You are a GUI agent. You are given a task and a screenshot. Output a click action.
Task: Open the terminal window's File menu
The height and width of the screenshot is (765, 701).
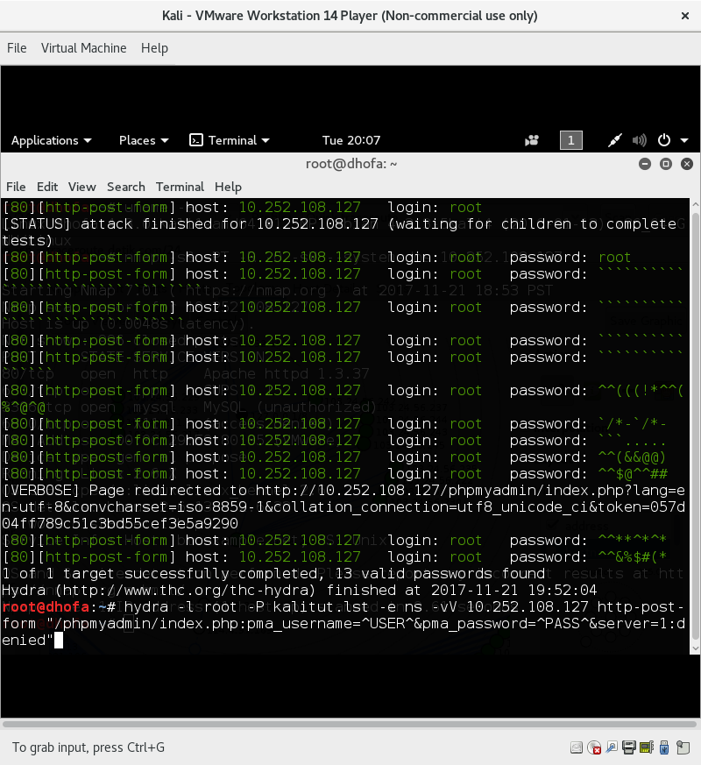tap(16, 187)
